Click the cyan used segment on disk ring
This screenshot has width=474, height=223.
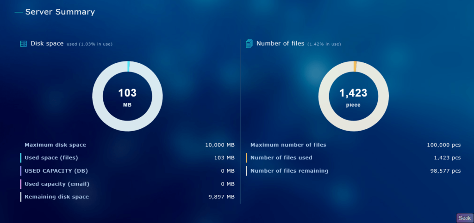[128, 66]
